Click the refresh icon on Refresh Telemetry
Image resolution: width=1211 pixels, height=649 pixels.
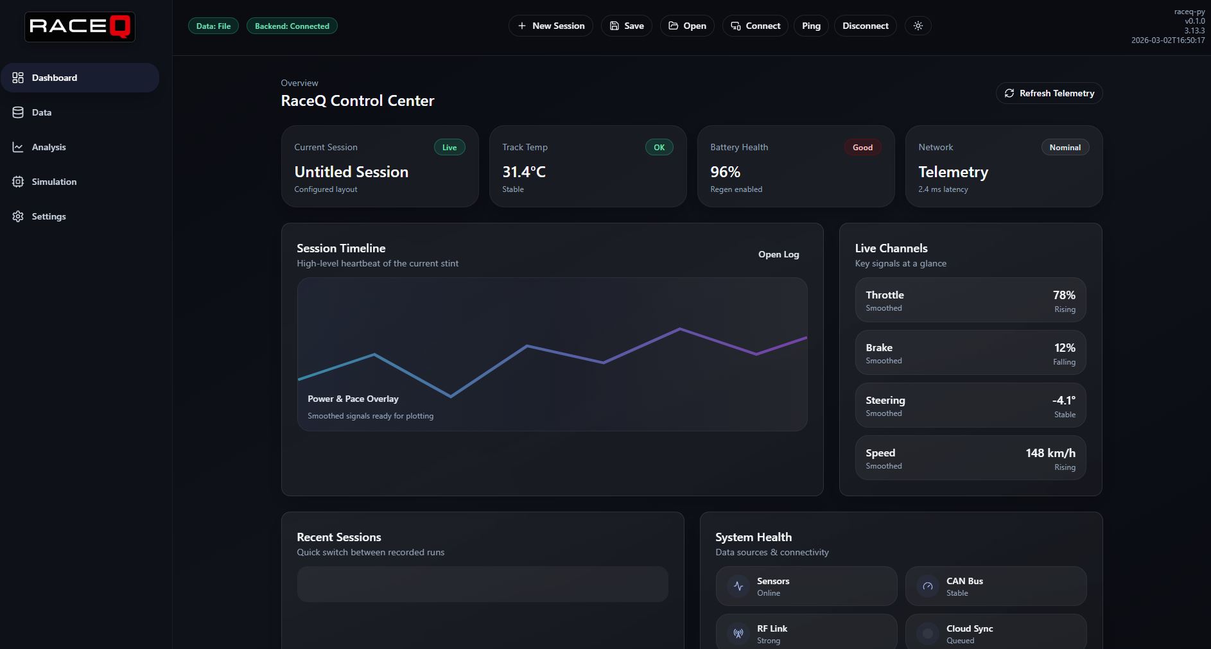coord(1009,93)
